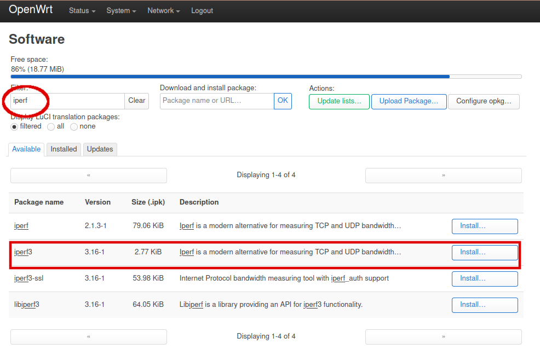
Task: Select the 'none' translation radio button
Action: [74, 126]
